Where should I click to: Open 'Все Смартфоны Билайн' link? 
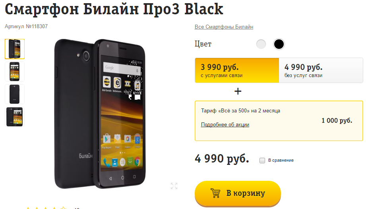[224, 27]
